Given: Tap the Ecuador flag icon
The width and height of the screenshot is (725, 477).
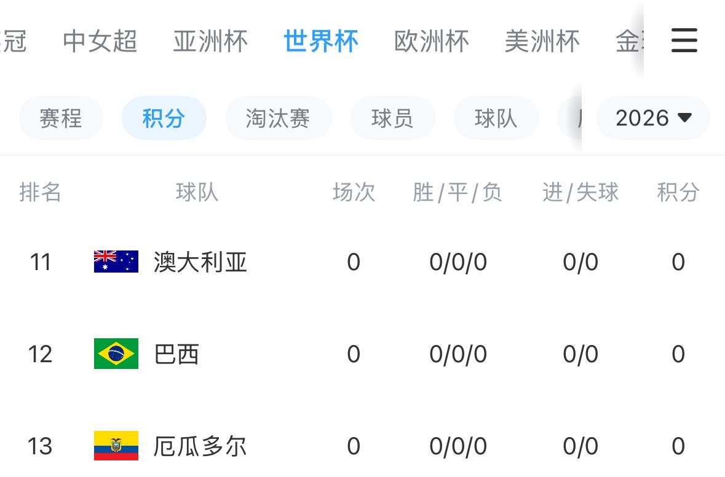Looking at the screenshot, I should pyautogui.click(x=116, y=446).
